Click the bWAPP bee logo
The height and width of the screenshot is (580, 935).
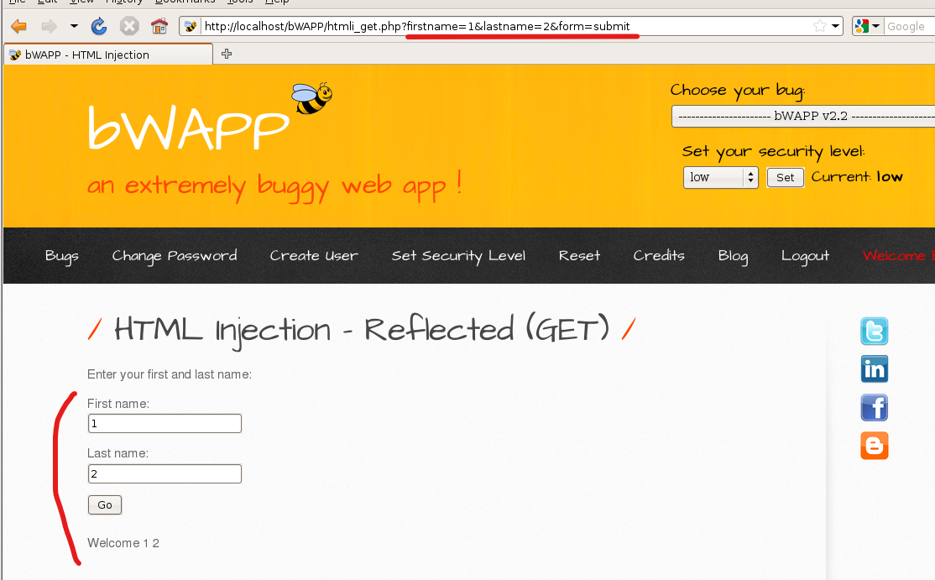click(312, 98)
